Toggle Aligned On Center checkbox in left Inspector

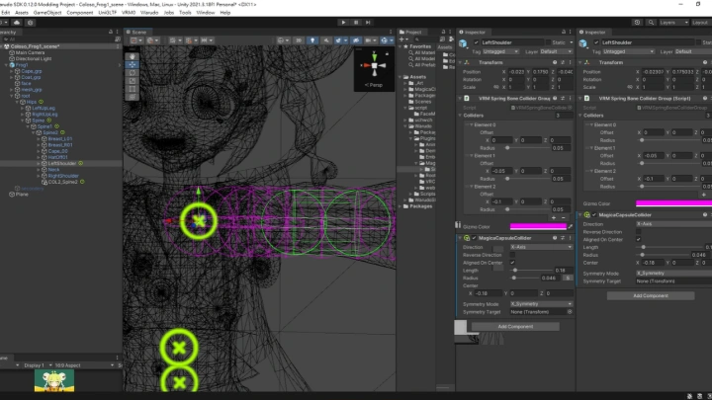pyautogui.click(x=512, y=263)
